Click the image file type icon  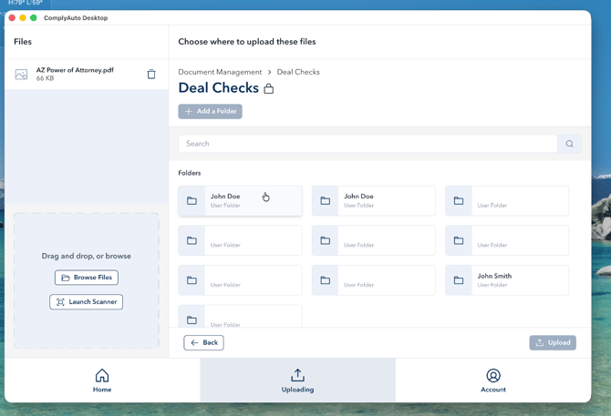[21, 75]
